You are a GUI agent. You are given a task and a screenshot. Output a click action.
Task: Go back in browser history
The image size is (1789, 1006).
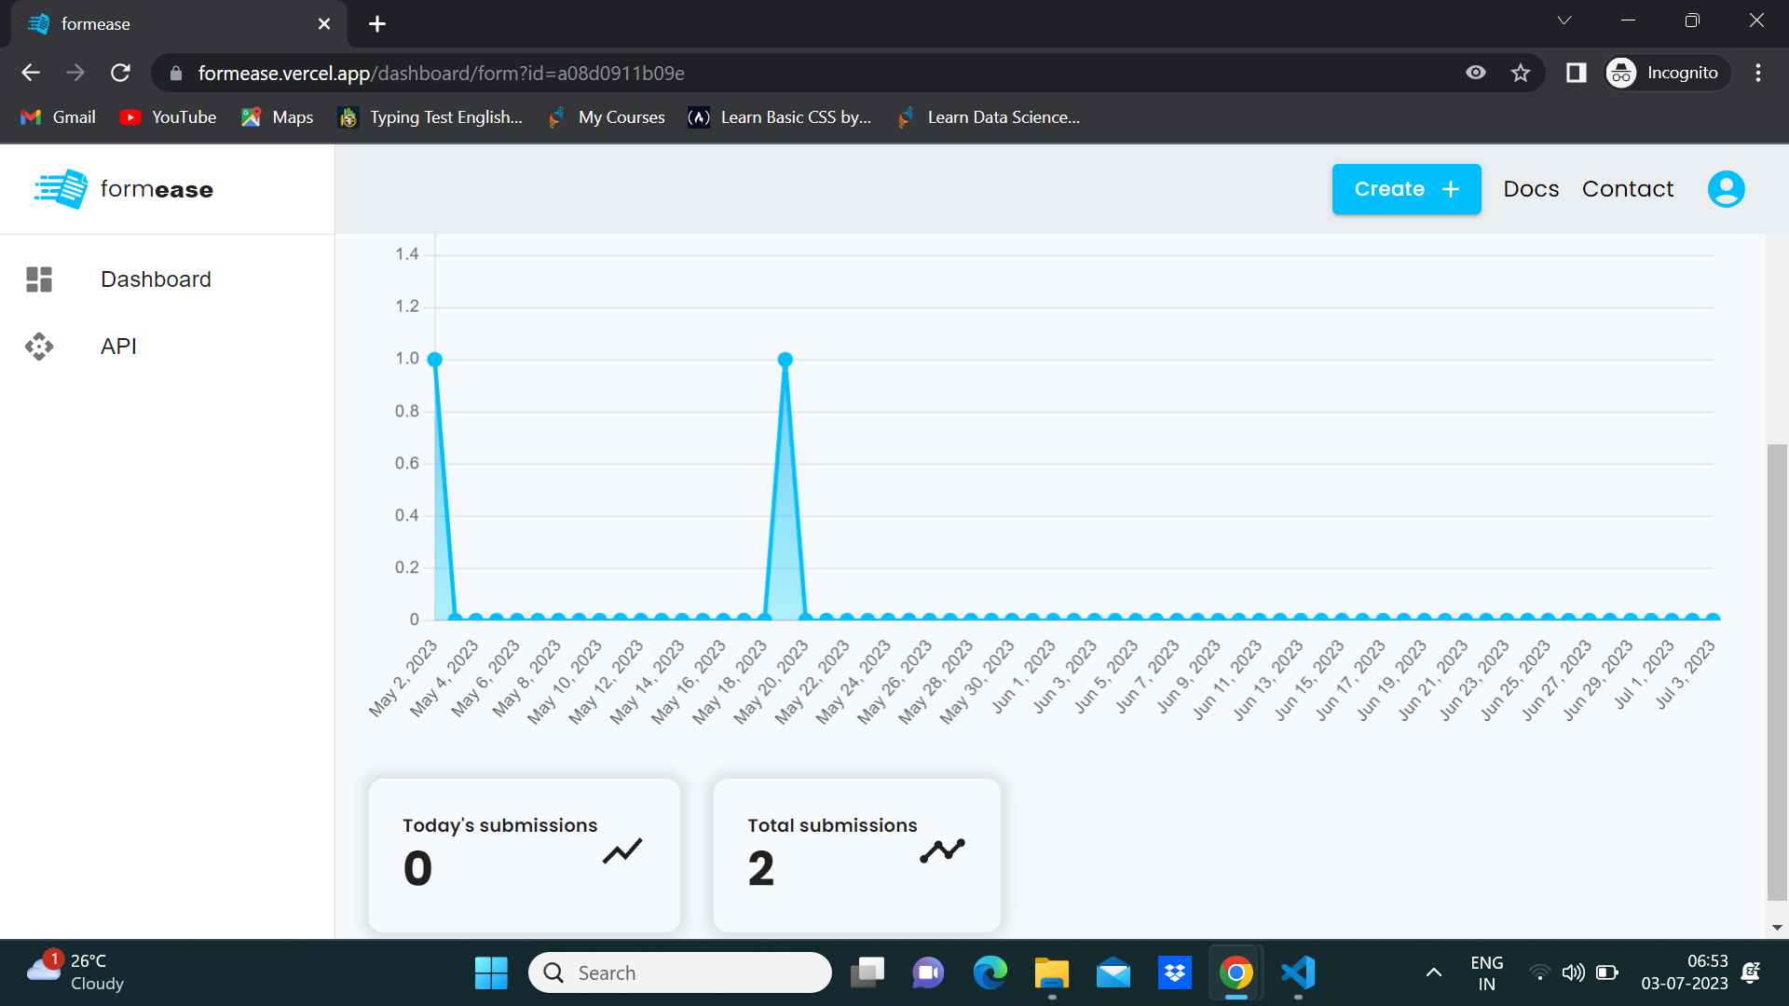[x=31, y=73]
